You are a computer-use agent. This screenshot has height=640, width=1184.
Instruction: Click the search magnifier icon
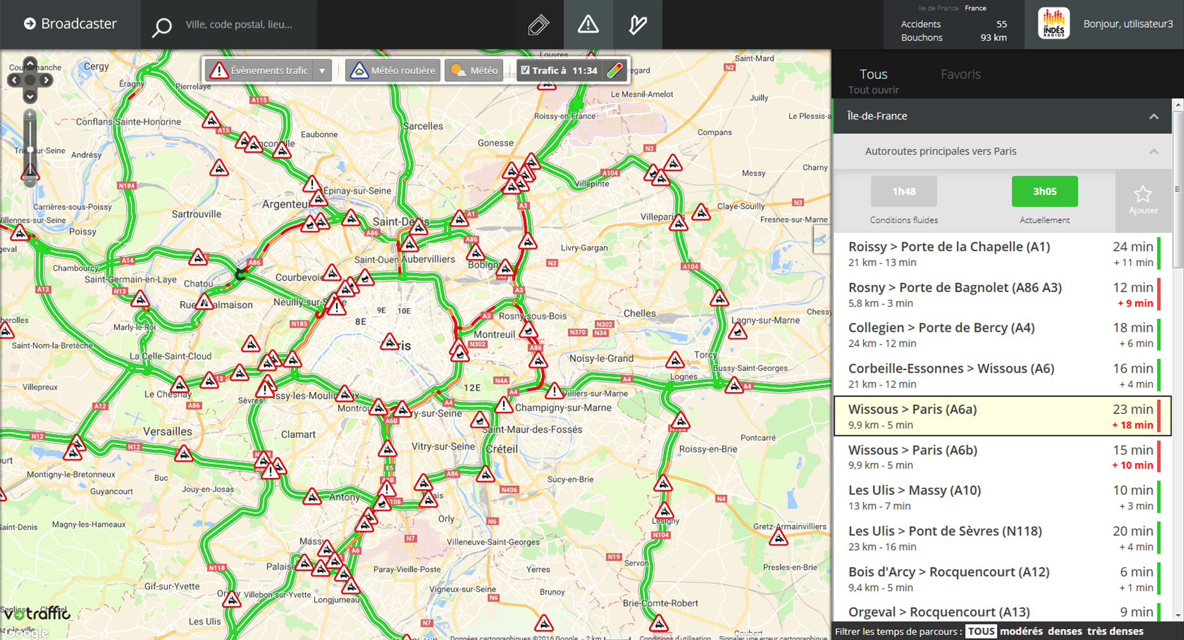coord(161,26)
